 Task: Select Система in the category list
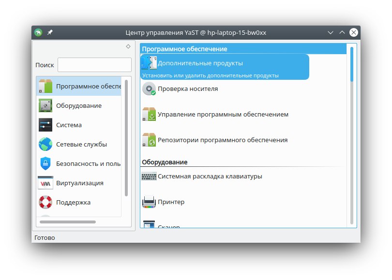(x=79, y=125)
